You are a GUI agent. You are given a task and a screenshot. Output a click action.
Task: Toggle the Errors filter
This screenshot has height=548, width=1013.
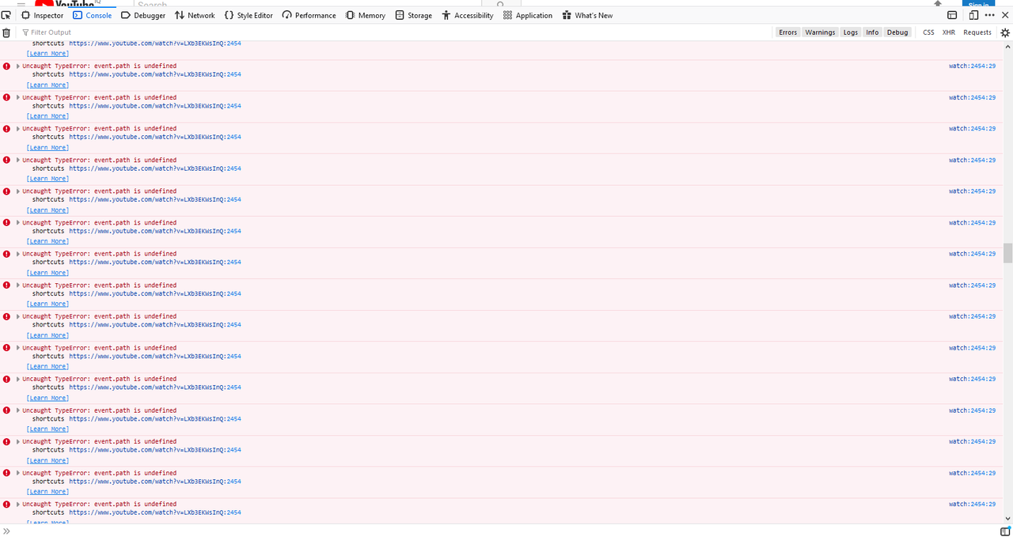[x=788, y=32]
